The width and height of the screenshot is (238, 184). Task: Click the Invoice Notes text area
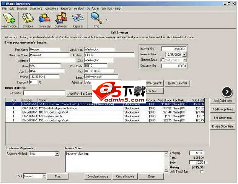pos(115,161)
